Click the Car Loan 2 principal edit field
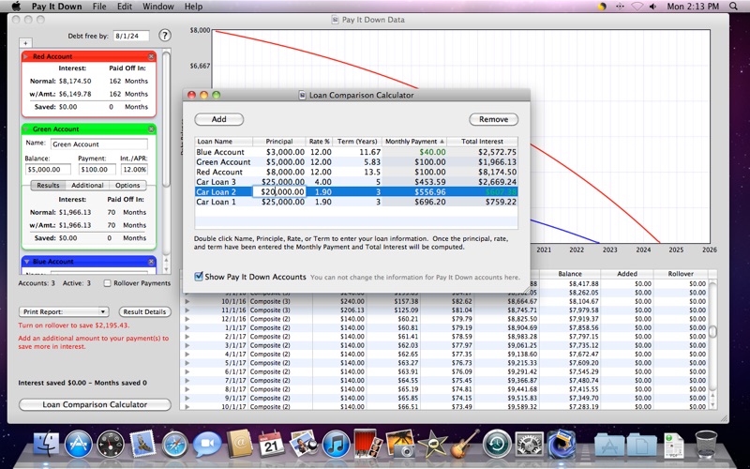 click(278, 192)
